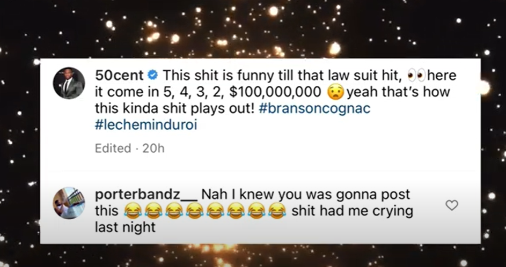Screen dimensions: 506x267
Task: Click the words 'last night' in comment
Action: pos(125,227)
